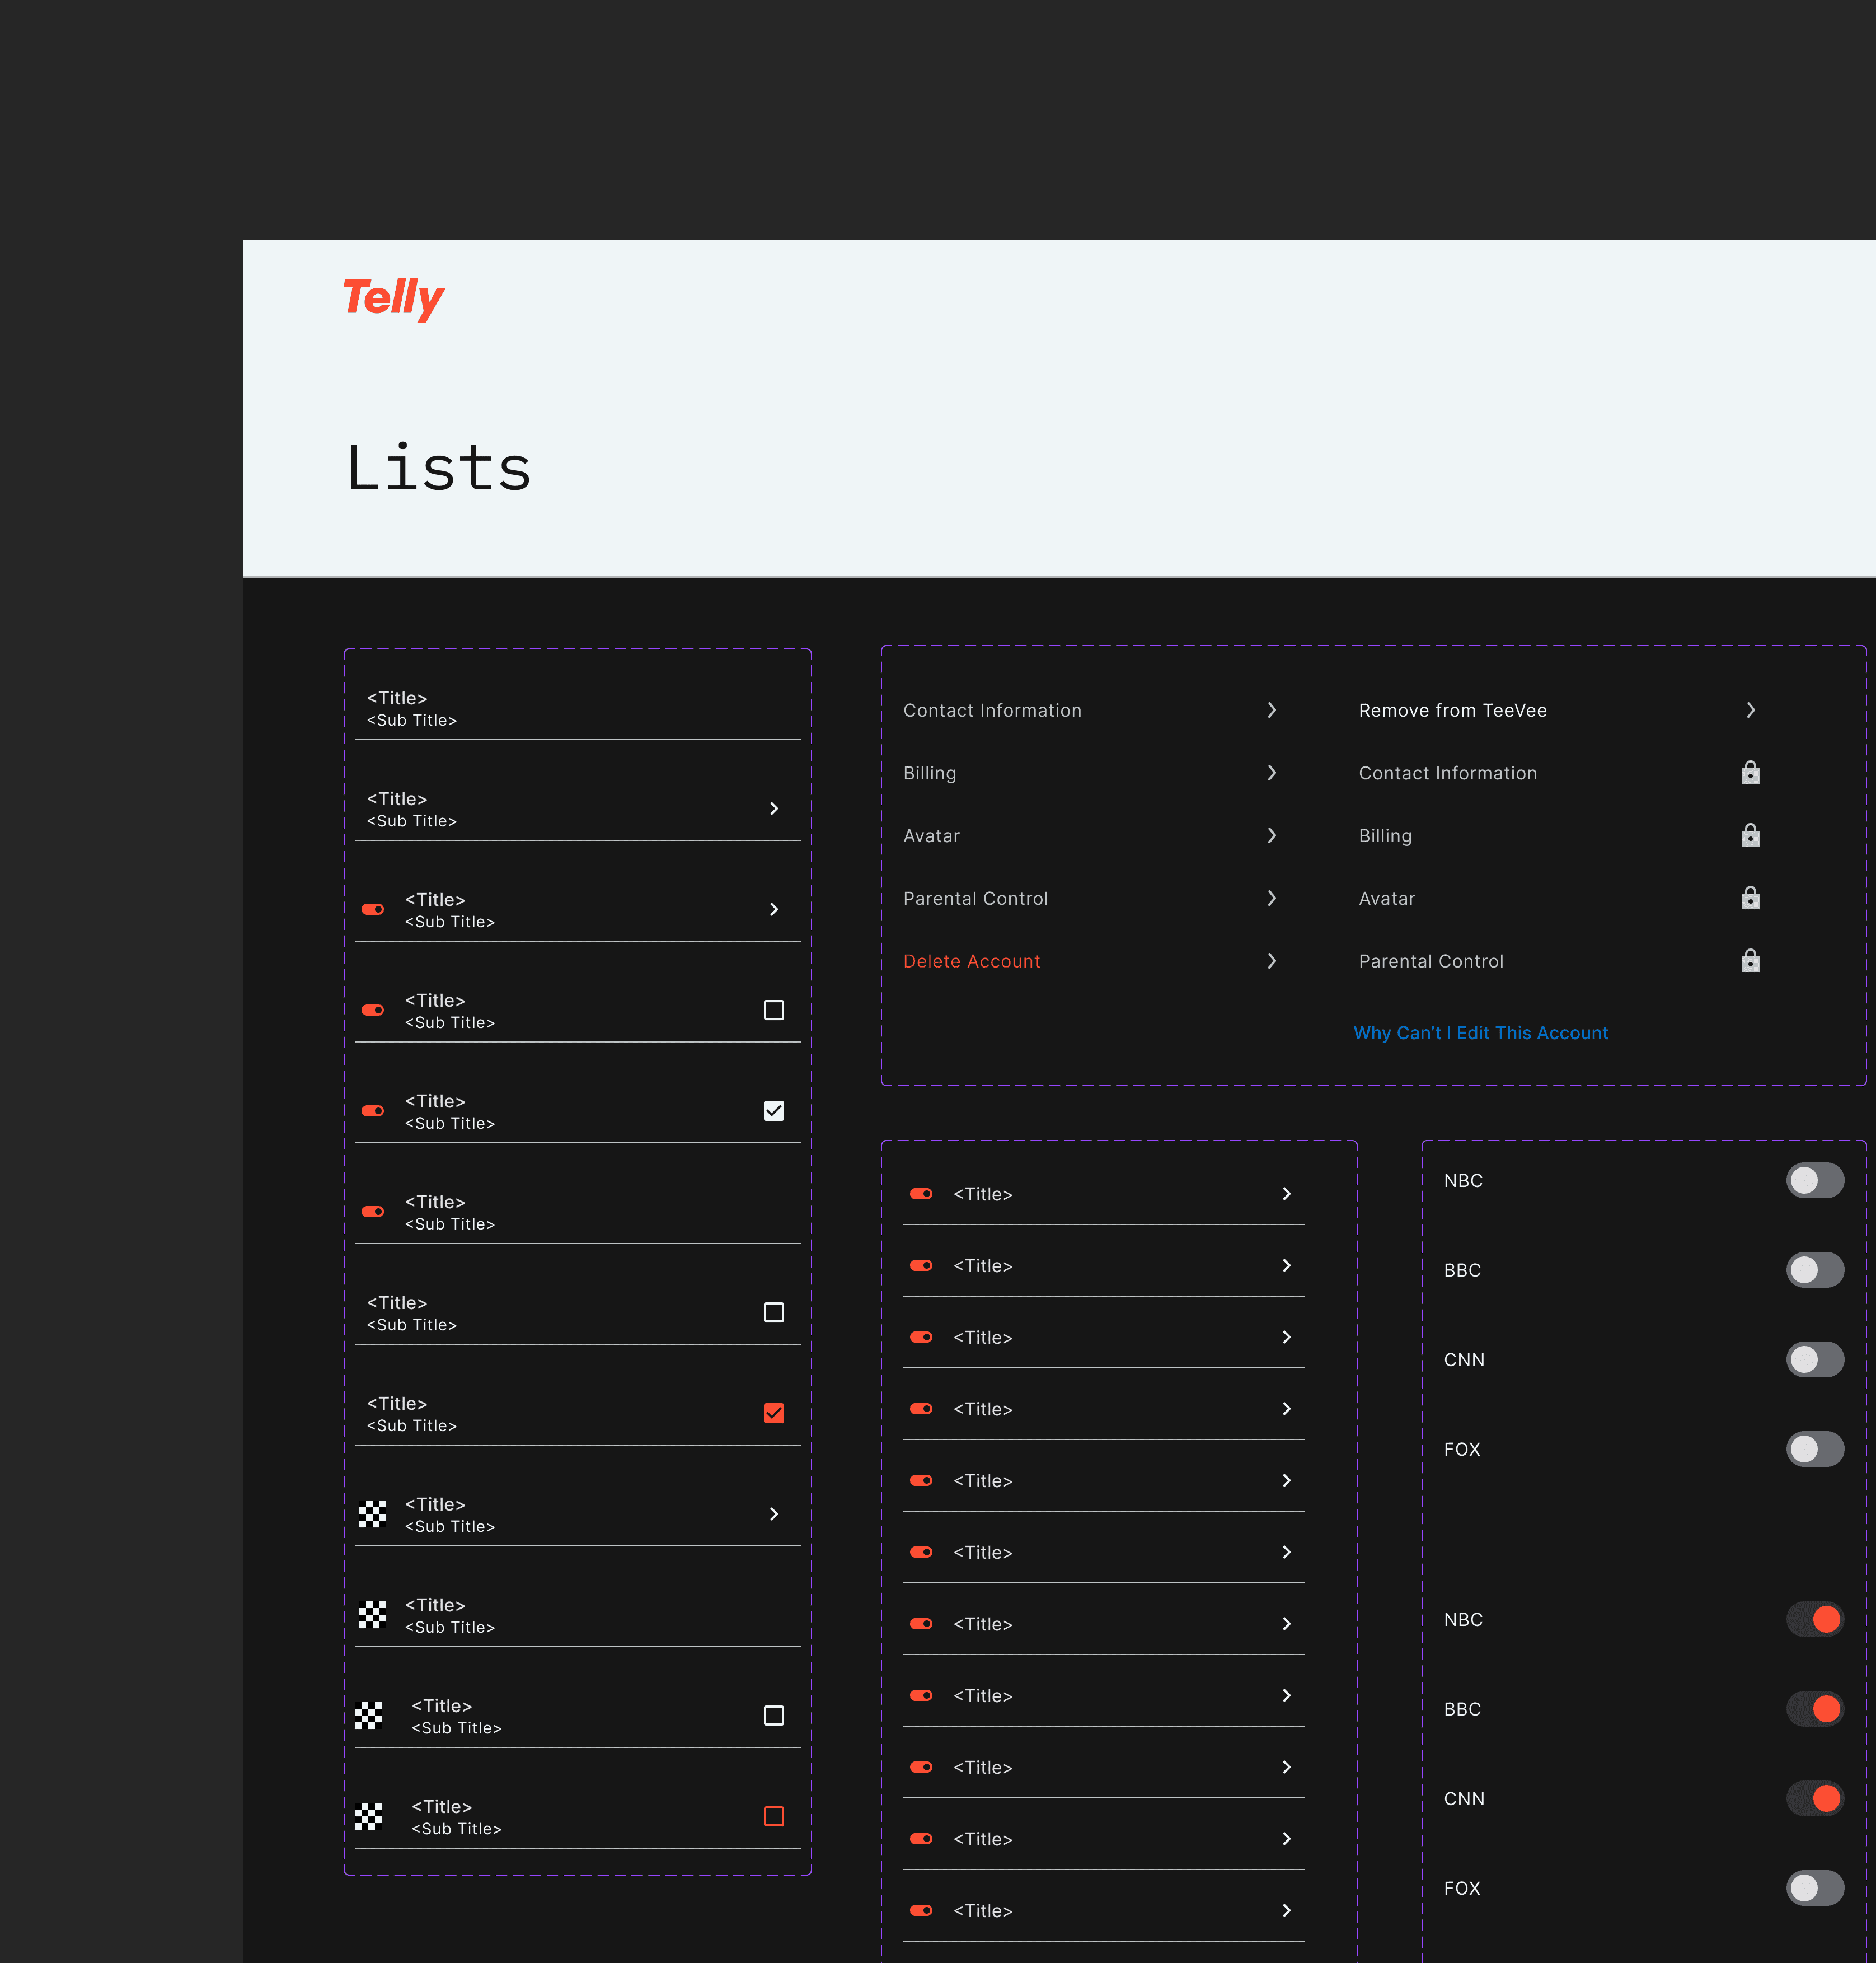Select the Avatar menu entry with chevron
The image size is (1876, 1963).
click(931, 835)
